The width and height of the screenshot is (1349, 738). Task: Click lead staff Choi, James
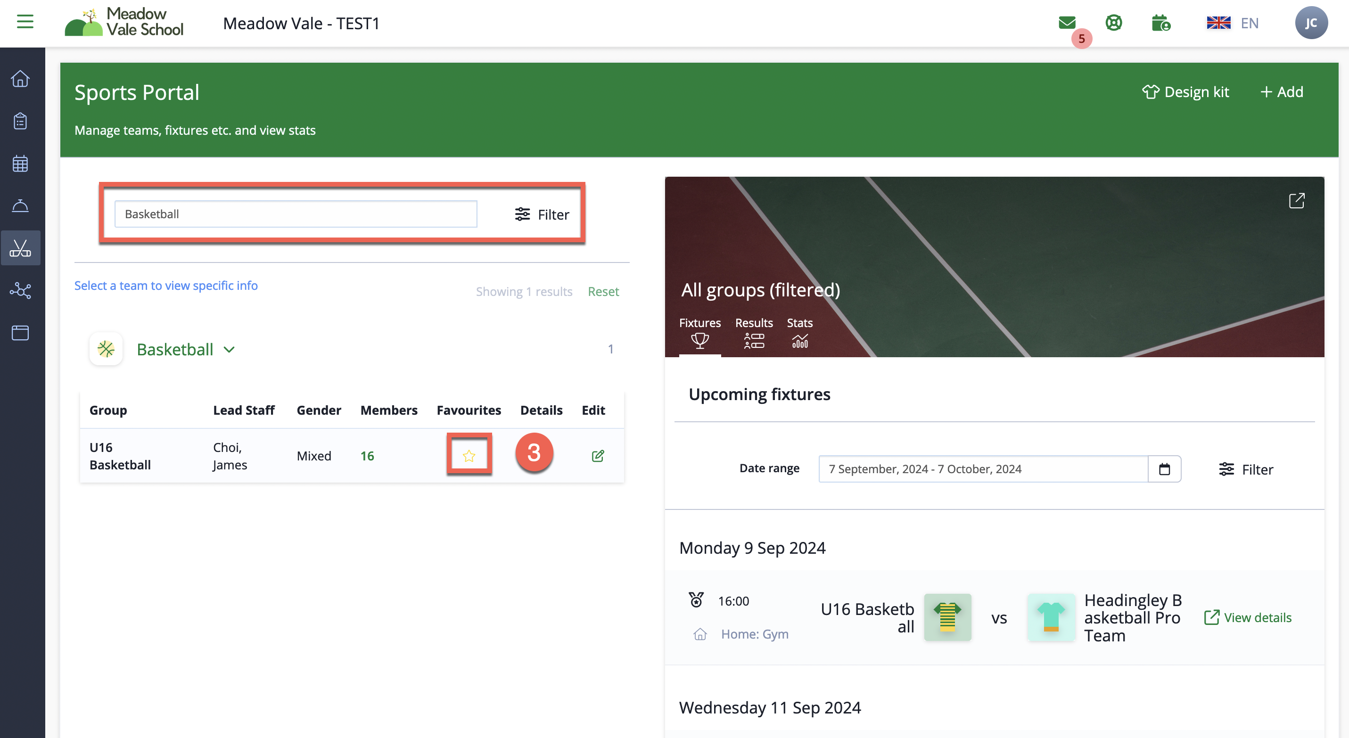point(230,456)
